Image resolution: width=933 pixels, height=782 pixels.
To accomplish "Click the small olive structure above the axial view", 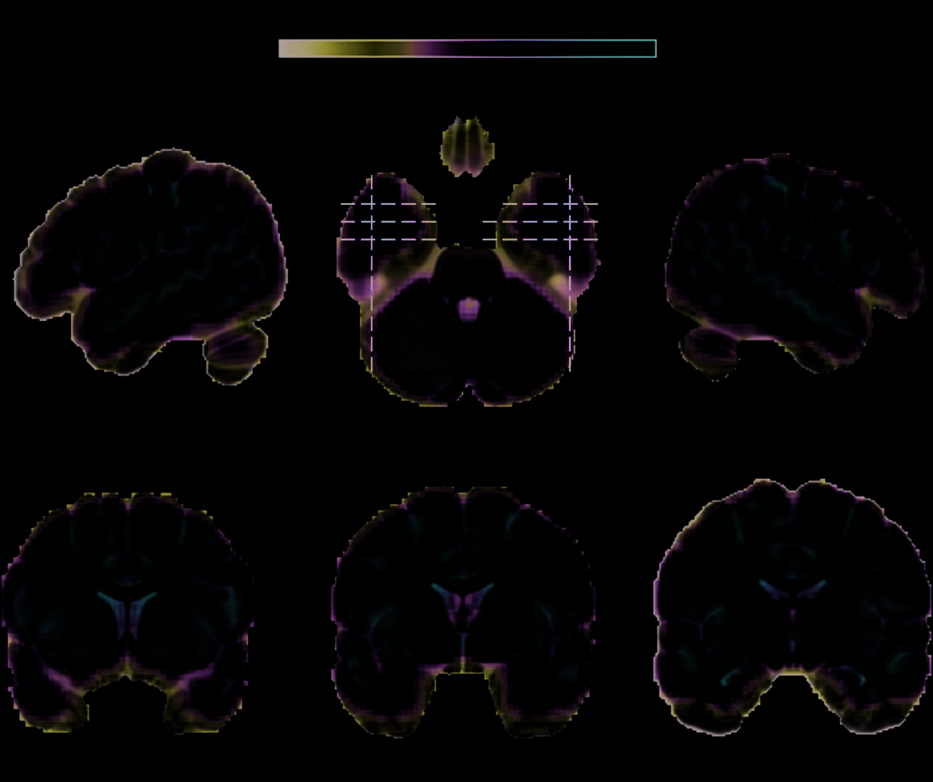I will 468,147.
